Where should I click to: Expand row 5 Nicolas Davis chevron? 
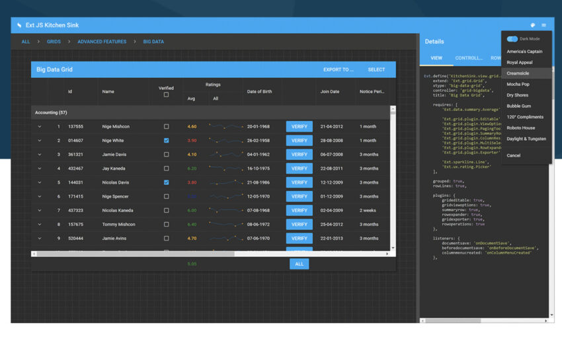click(x=40, y=182)
